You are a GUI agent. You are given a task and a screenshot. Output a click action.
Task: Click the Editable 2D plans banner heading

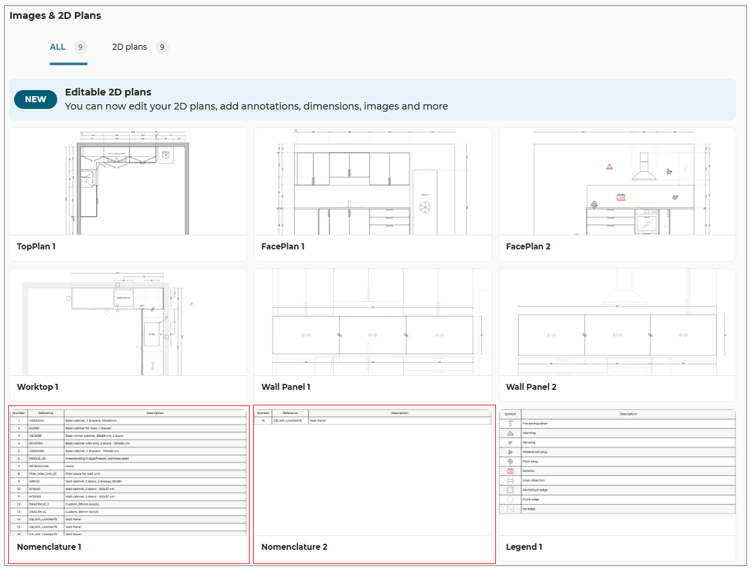pos(108,92)
